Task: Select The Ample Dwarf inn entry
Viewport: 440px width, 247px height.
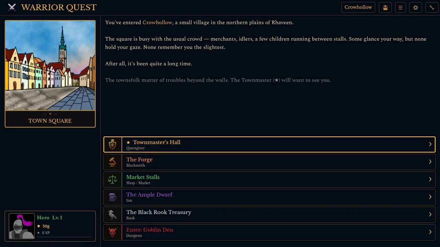Action: (269, 197)
